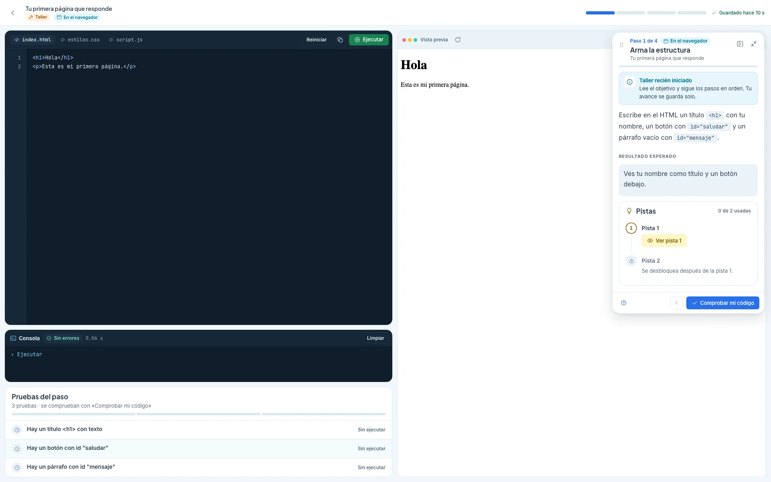
Task: Click the clock icon for the mensaje test
Action: (17, 468)
